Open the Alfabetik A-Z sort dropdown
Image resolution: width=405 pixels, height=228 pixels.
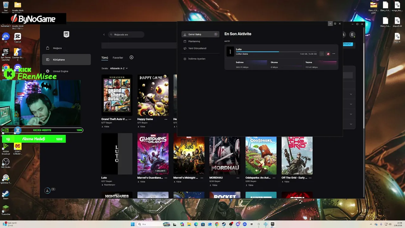[x=119, y=68]
